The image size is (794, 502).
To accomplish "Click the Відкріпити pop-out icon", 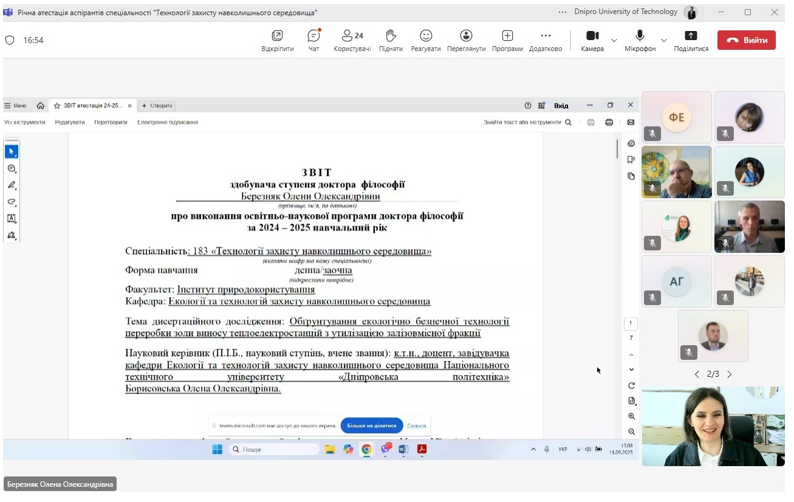I will tap(278, 40).
